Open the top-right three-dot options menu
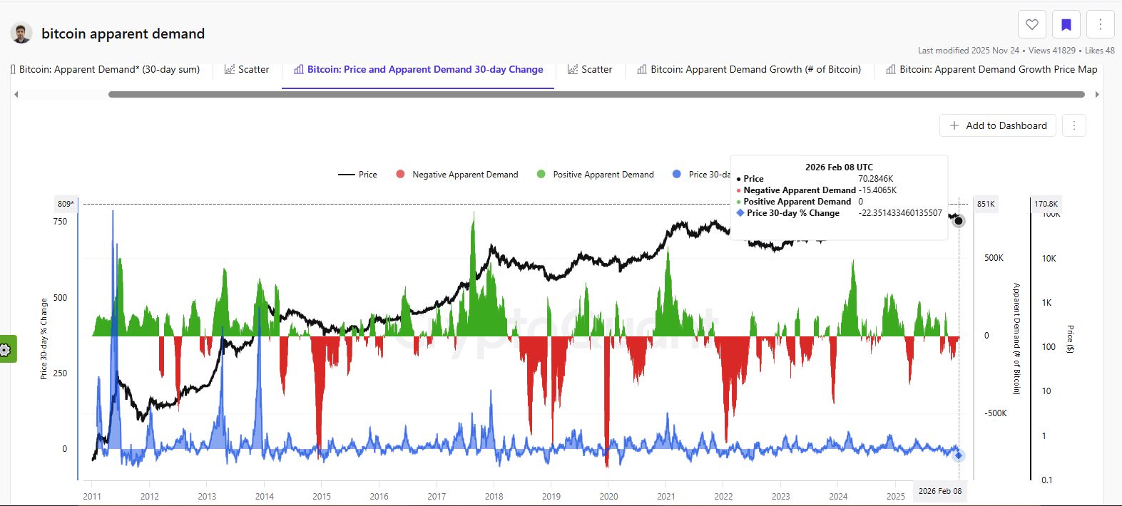1122x506 pixels. (1100, 25)
